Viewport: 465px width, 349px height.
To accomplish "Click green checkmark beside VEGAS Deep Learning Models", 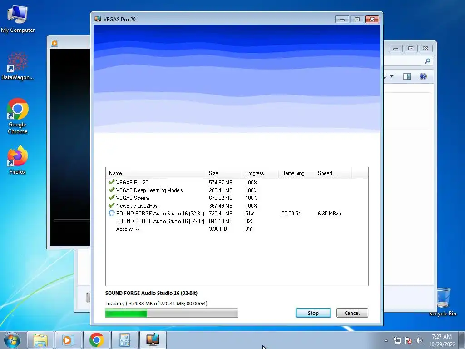I will [x=112, y=190].
